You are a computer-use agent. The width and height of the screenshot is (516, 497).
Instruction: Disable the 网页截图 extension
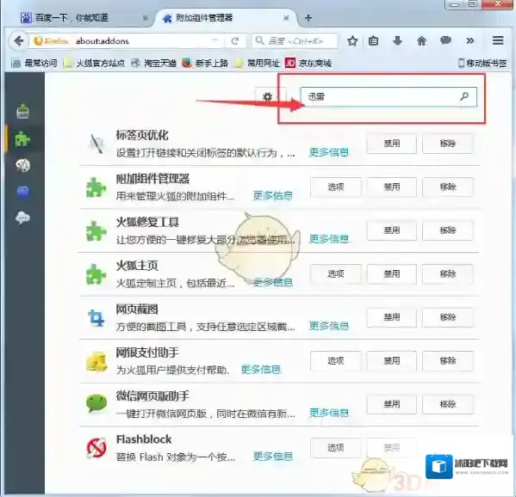tap(392, 317)
